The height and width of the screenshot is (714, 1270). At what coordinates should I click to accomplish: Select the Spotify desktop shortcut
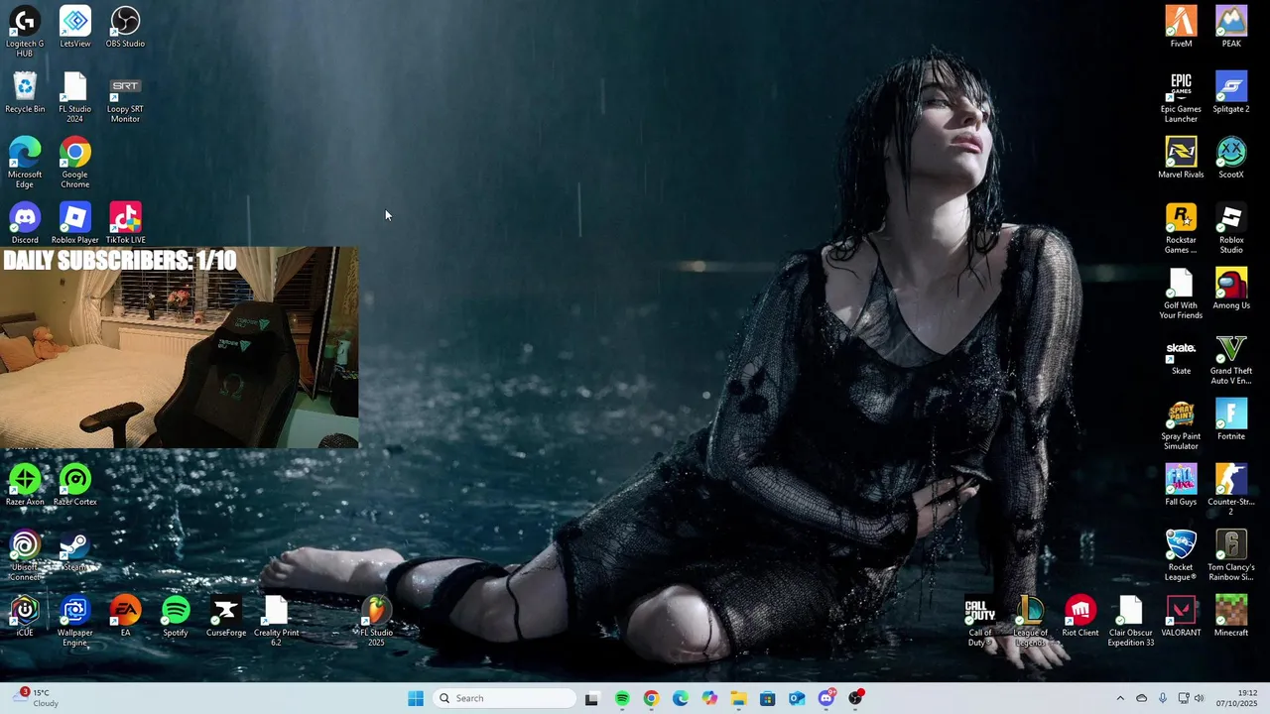[176, 617]
